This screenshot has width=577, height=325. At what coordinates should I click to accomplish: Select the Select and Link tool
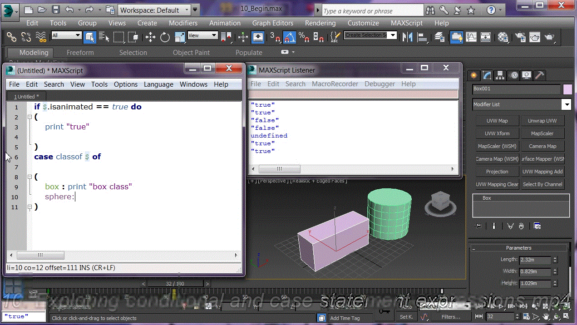(12, 37)
